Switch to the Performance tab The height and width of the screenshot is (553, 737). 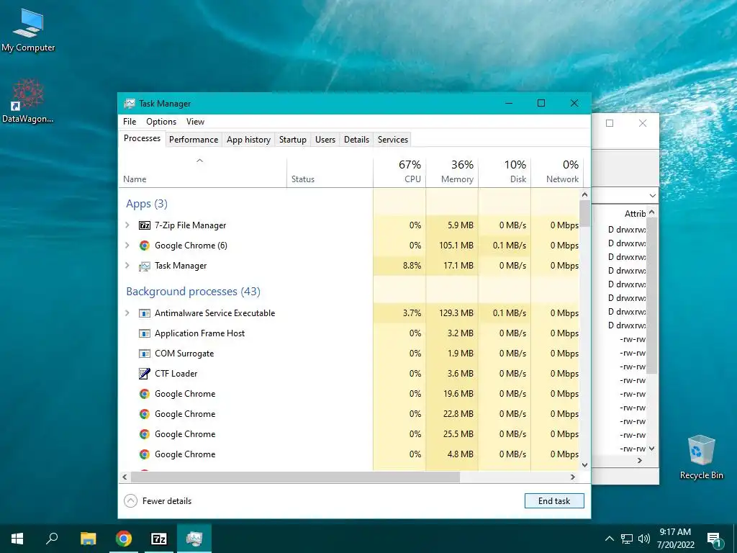coord(194,140)
